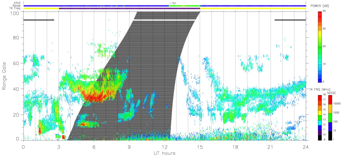Click the 3 tick on UT hours axis

tap(59, 147)
